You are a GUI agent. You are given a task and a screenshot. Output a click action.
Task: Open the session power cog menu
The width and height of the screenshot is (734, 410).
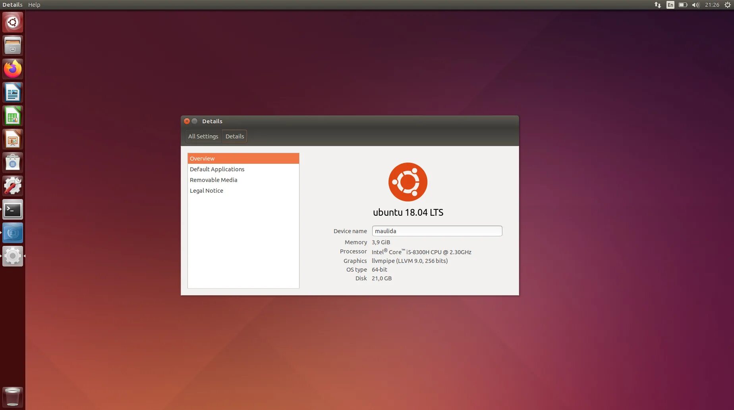click(728, 5)
